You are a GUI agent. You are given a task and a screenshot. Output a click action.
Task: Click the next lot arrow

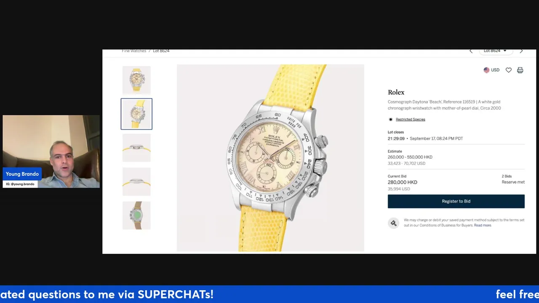[521, 51]
